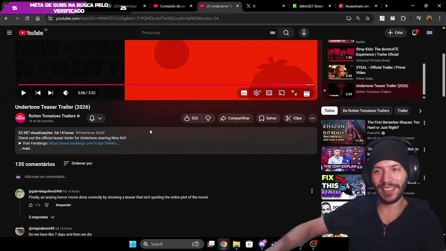Viewport: 446px width, 251px height.
Task: Select the Trailer filter chip
Action: (x=403, y=111)
